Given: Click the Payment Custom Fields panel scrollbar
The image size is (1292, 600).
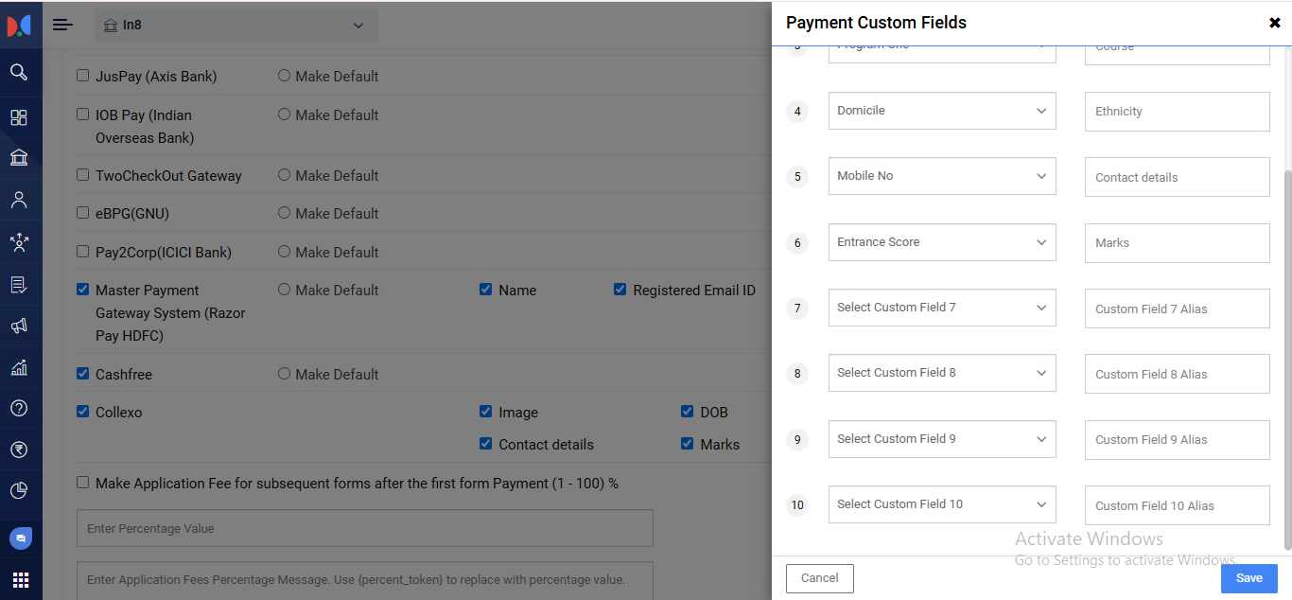Looking at the screenshot, I should tap(1287, 360).
